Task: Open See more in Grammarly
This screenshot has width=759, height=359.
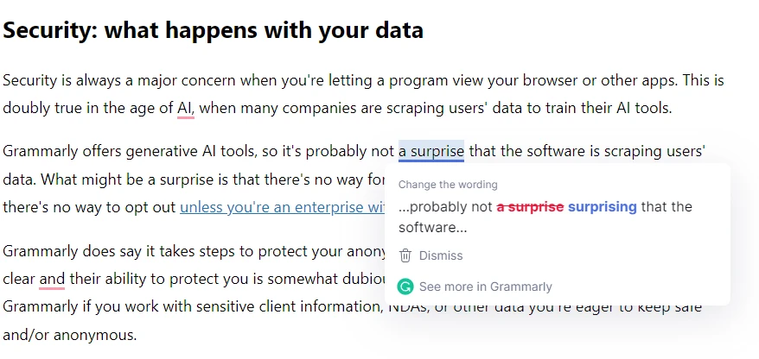Action: click(x=475, y=287)
